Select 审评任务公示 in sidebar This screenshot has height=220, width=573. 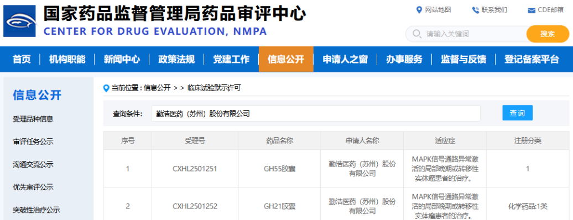[33, 142]
